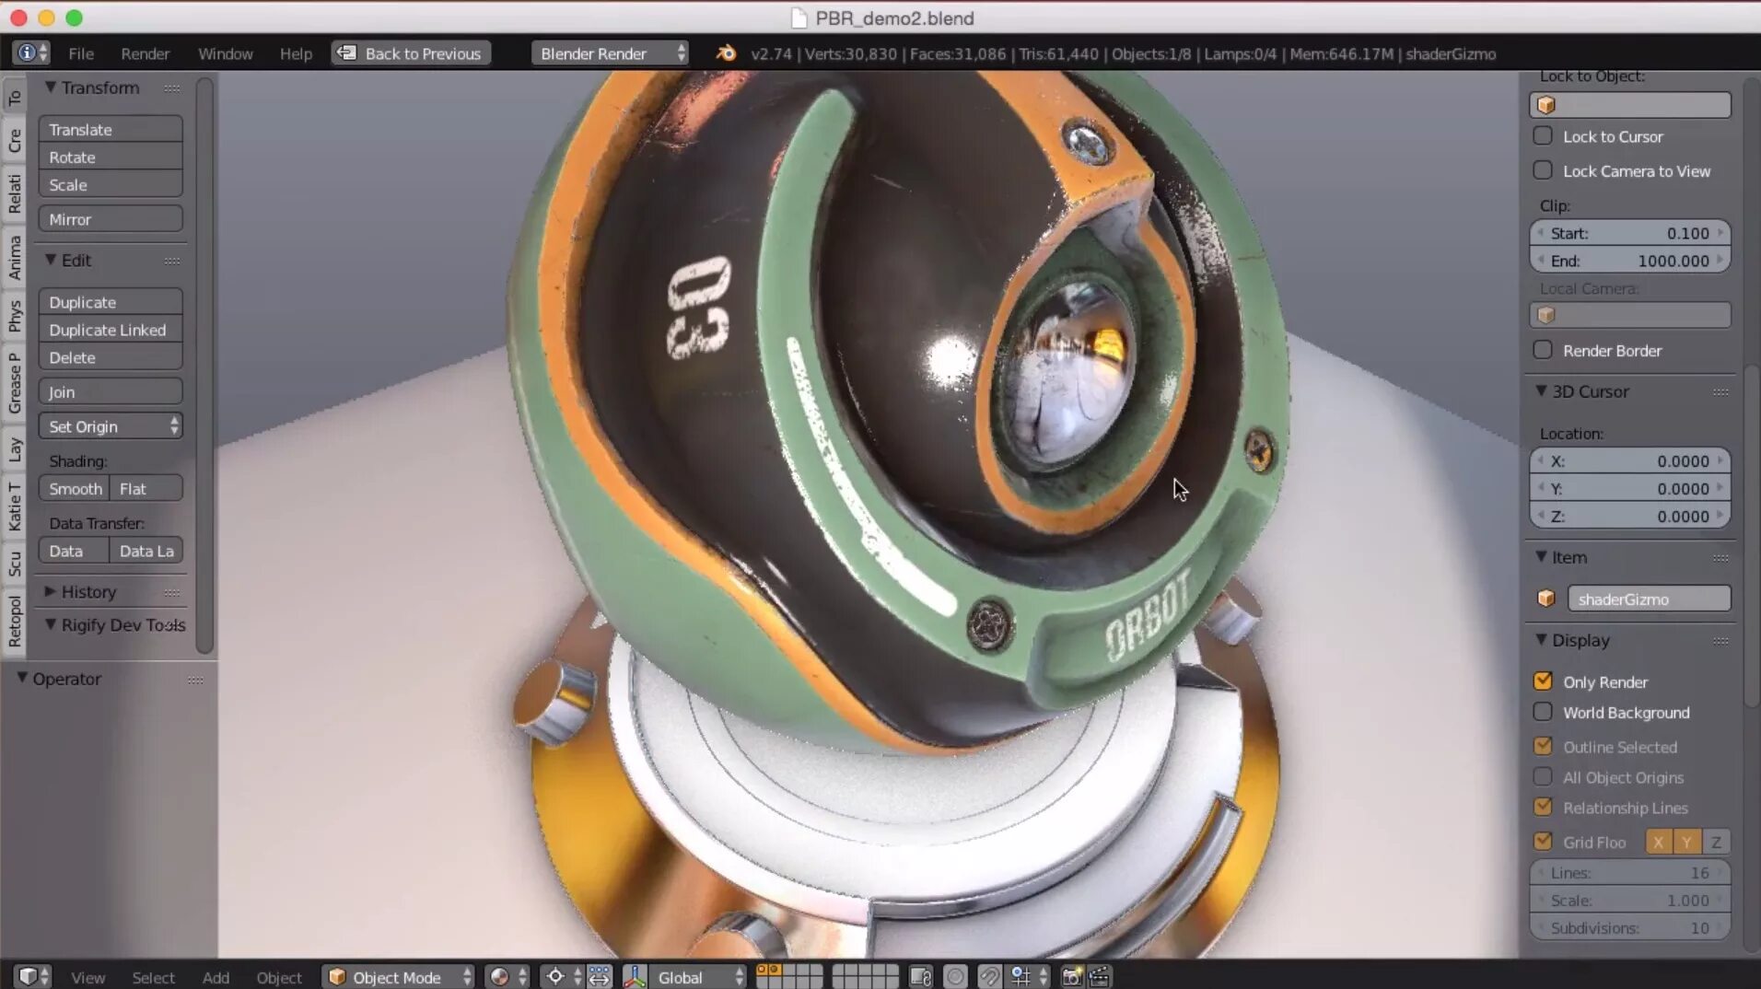
Task: Click the Duplicate Linked button
Action: [x=111, y=330]
